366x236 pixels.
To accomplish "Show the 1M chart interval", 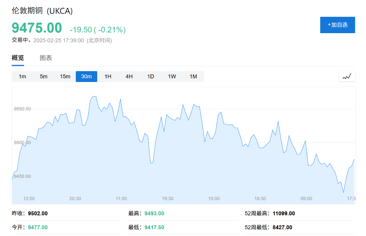I will click(193, 77).
